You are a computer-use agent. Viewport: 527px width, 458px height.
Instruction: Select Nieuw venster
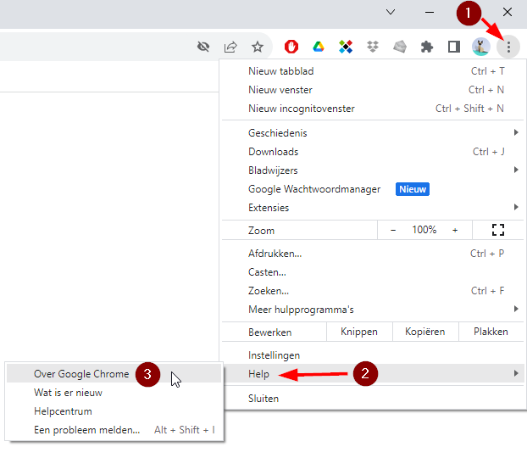(373, 90)
